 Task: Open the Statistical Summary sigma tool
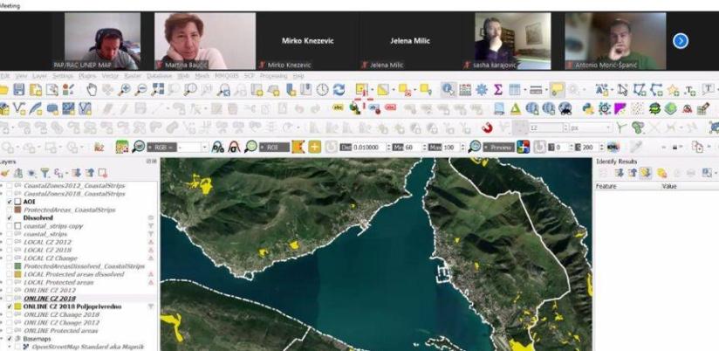point(498,90)
